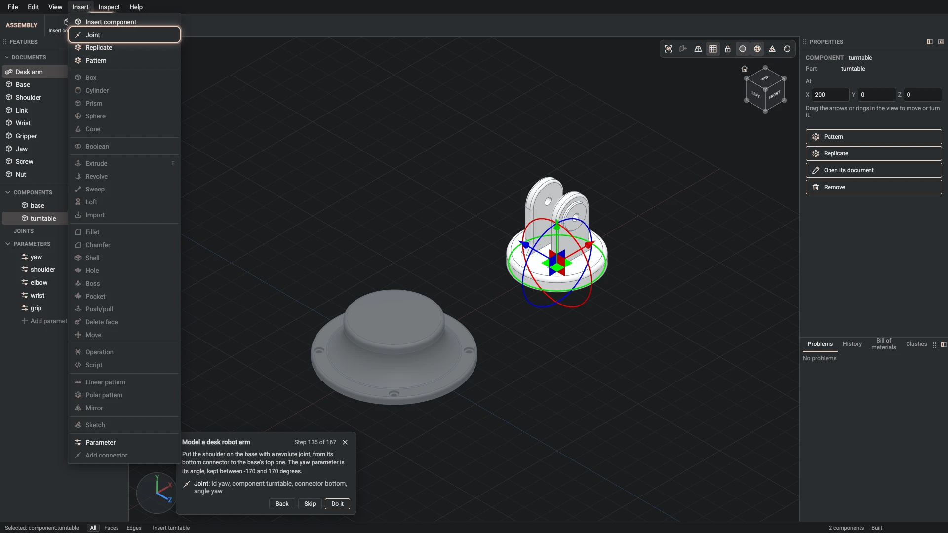Click the Remove button
Image resolution: width=948 pixels, height=533 pixels.
click(873, 187)
